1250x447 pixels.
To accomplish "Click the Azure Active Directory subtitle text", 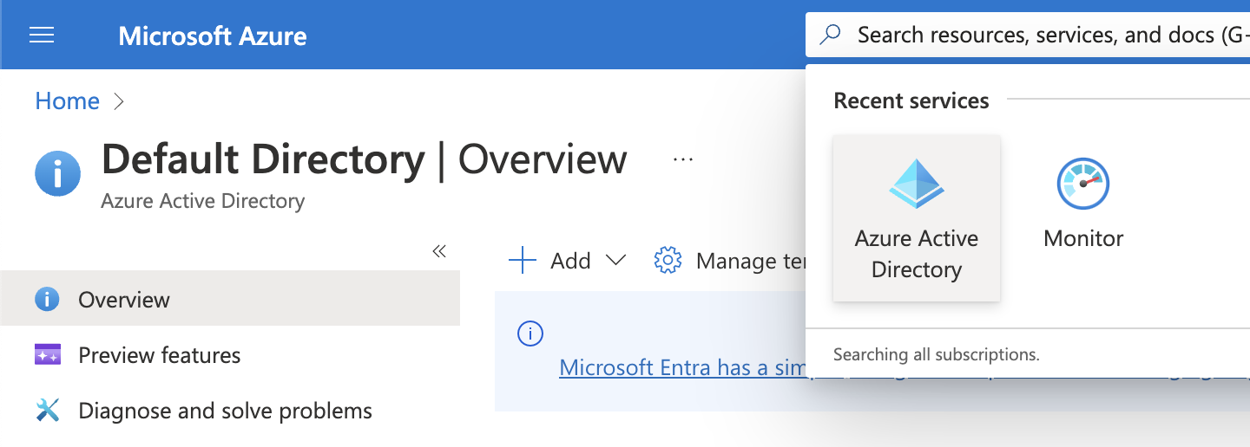I will (203, 201).
